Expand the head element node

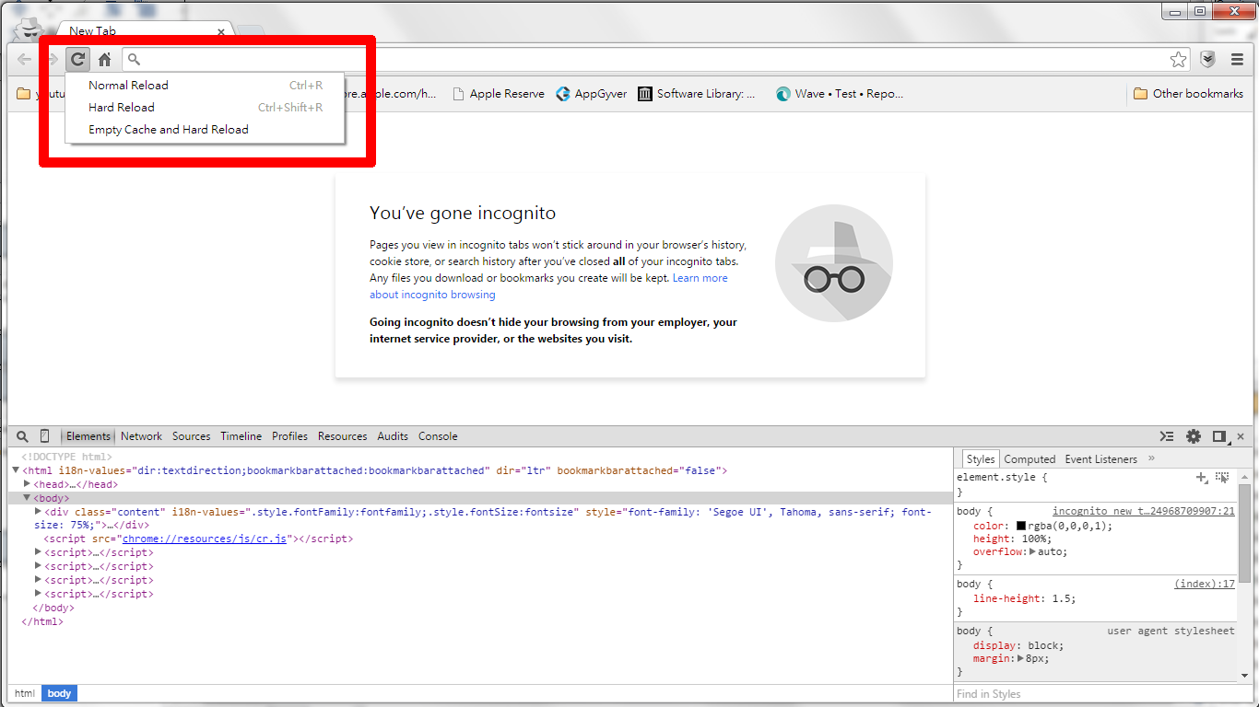[x=27, y=484]
